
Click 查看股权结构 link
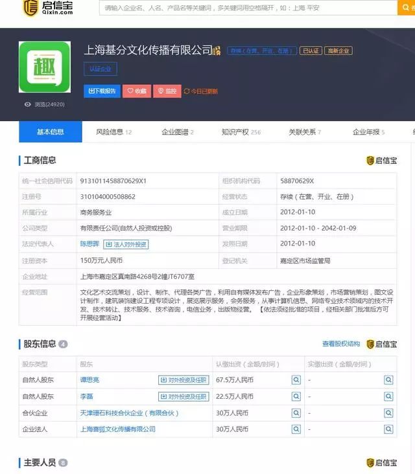(341, 343)
